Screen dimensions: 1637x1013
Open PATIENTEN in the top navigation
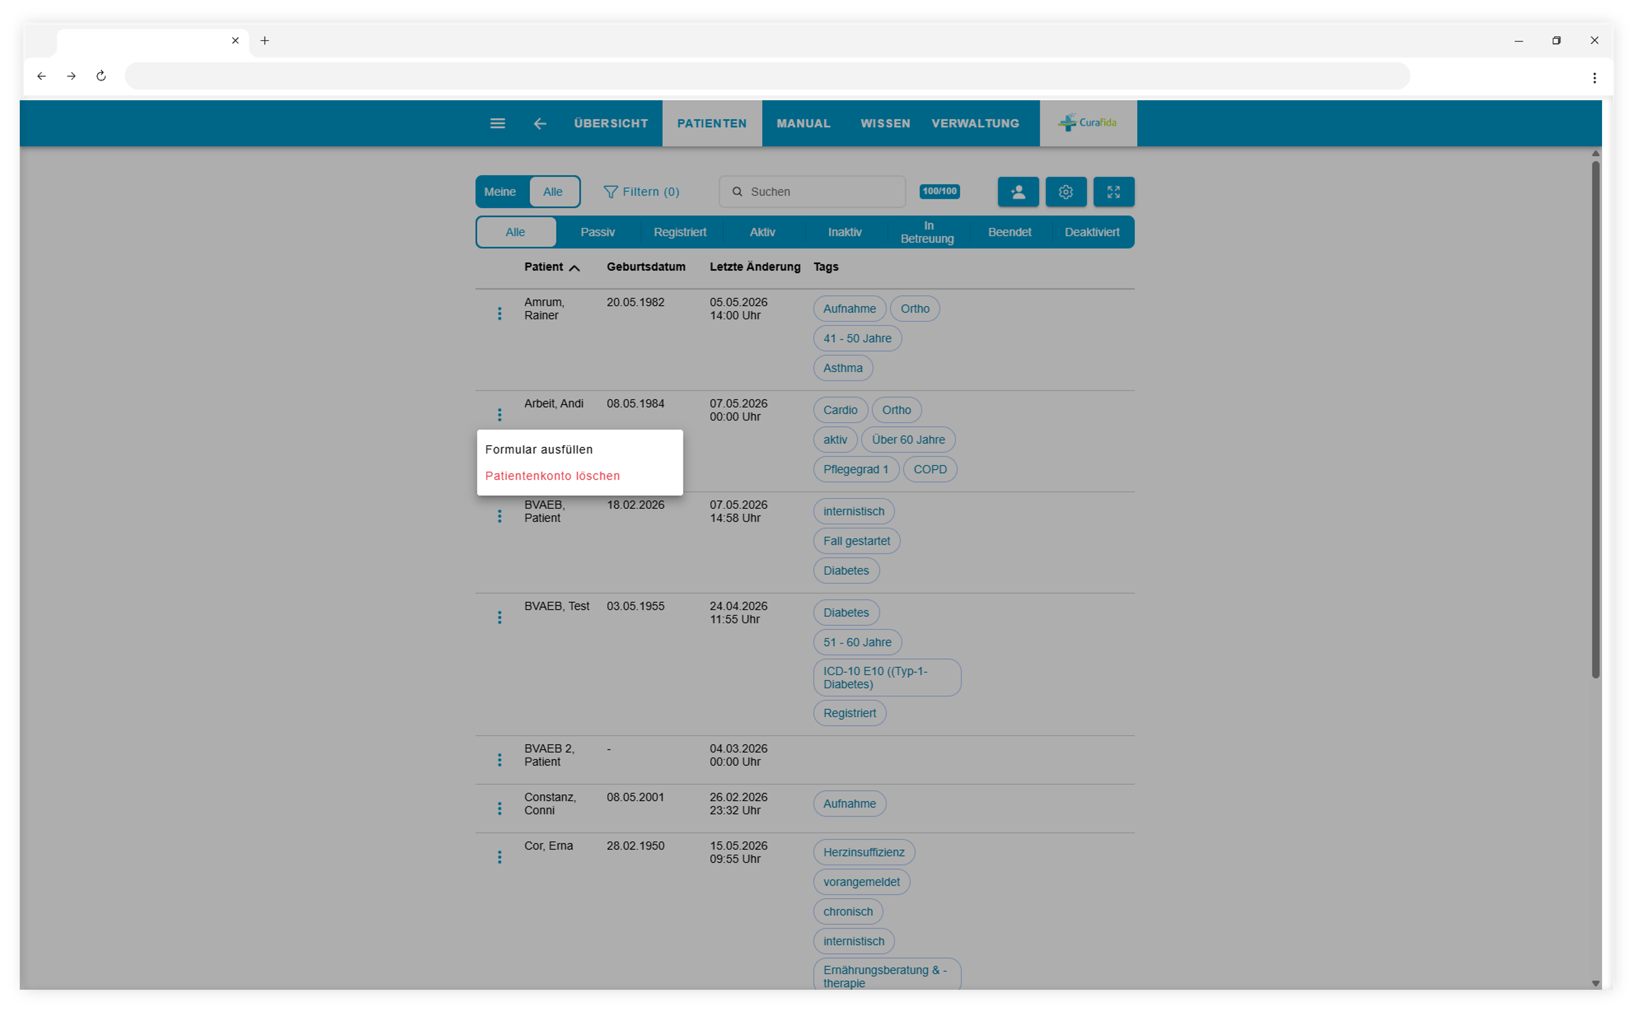click(711, 124)
